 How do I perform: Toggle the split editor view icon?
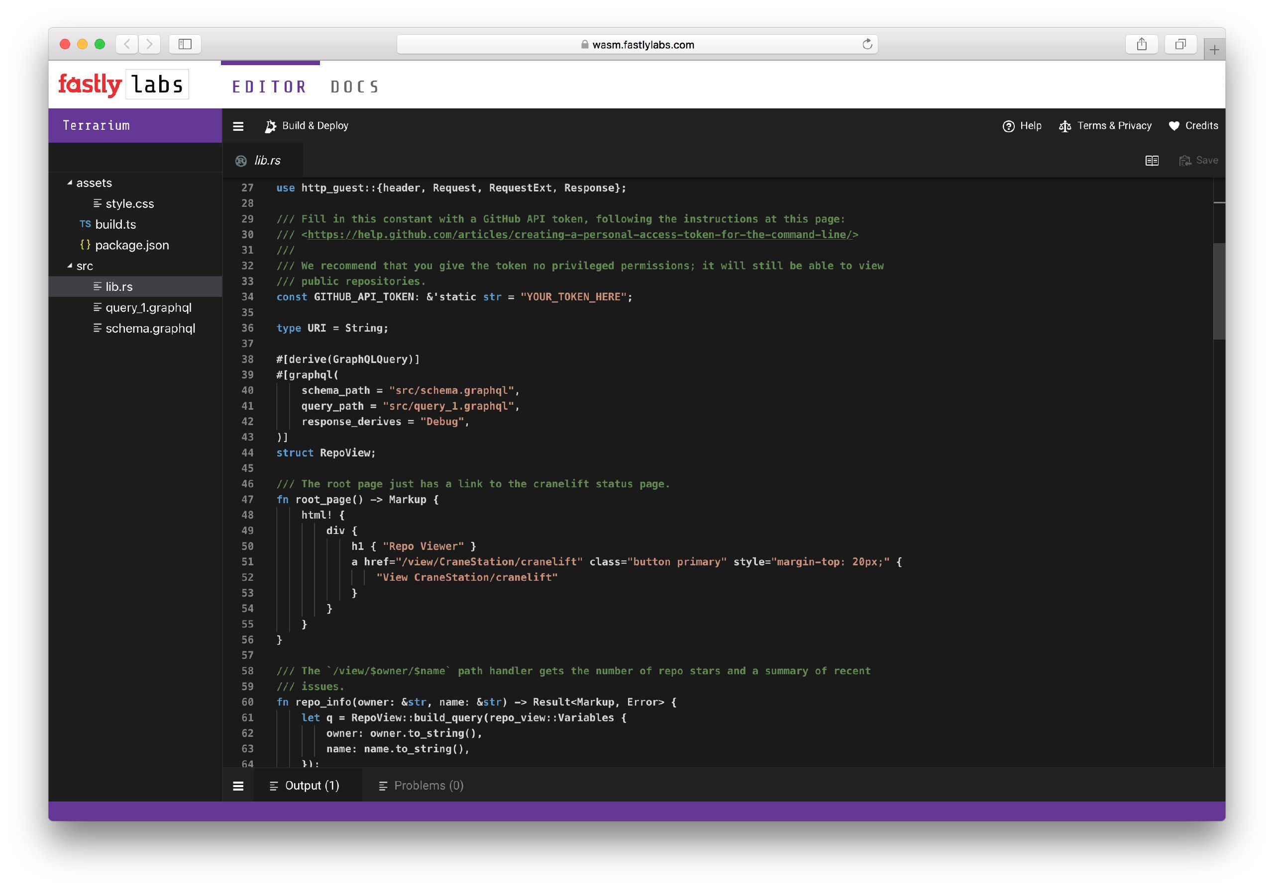(1152, 160)
